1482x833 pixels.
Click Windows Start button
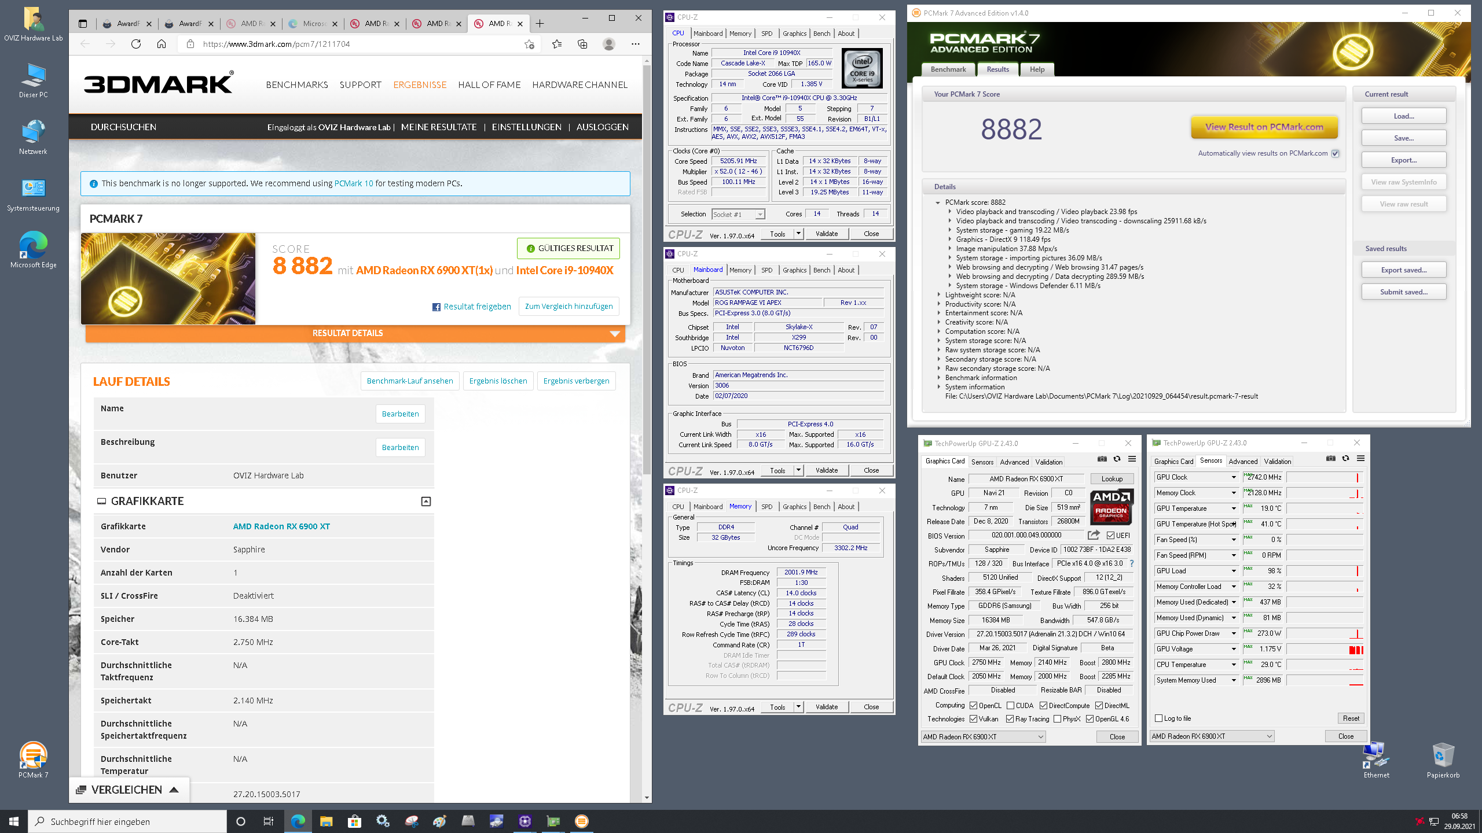pos(14,821)
